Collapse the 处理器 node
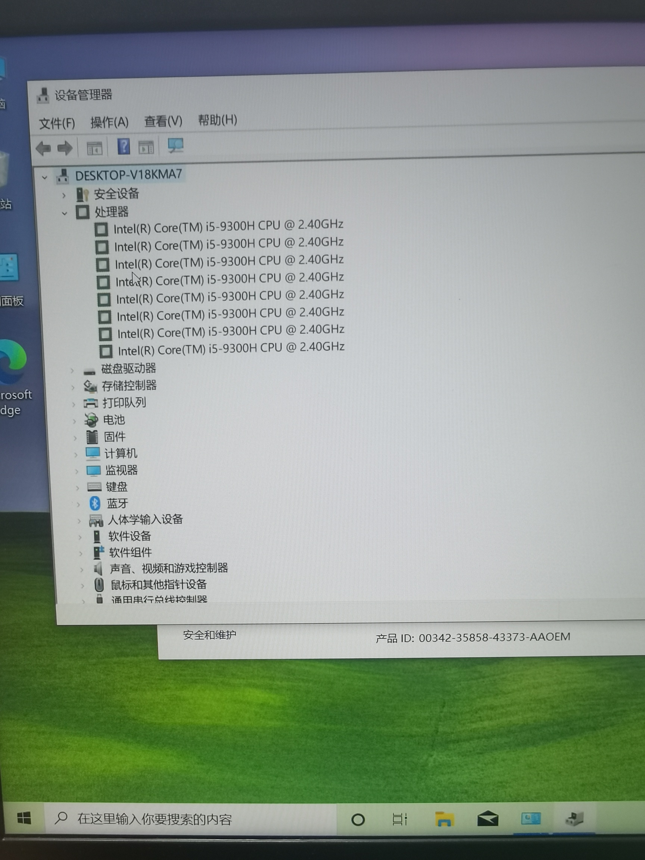This screenshot has height=860, width=645. tap(65, 214)
